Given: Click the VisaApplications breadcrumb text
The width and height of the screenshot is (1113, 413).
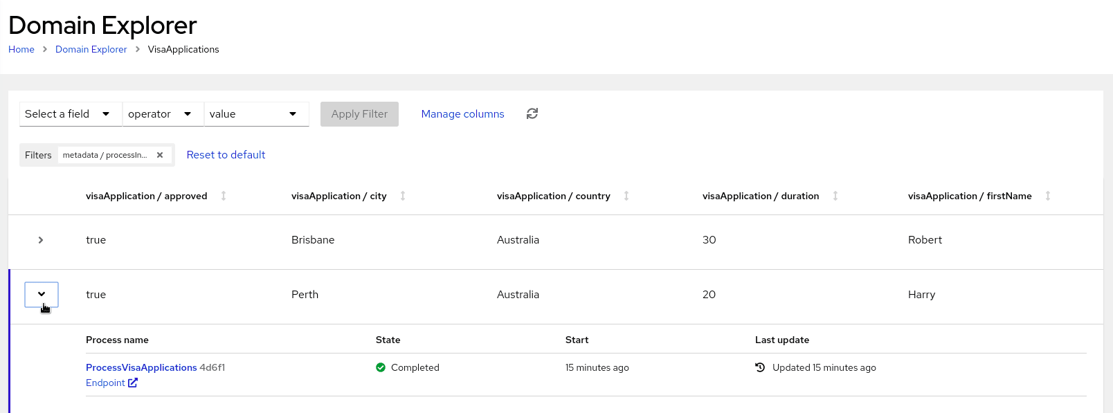Looking at the screenshot, I should [183, 49].
